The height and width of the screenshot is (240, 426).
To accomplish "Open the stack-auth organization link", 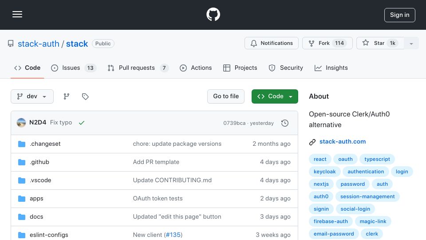I will click(38, 44).
